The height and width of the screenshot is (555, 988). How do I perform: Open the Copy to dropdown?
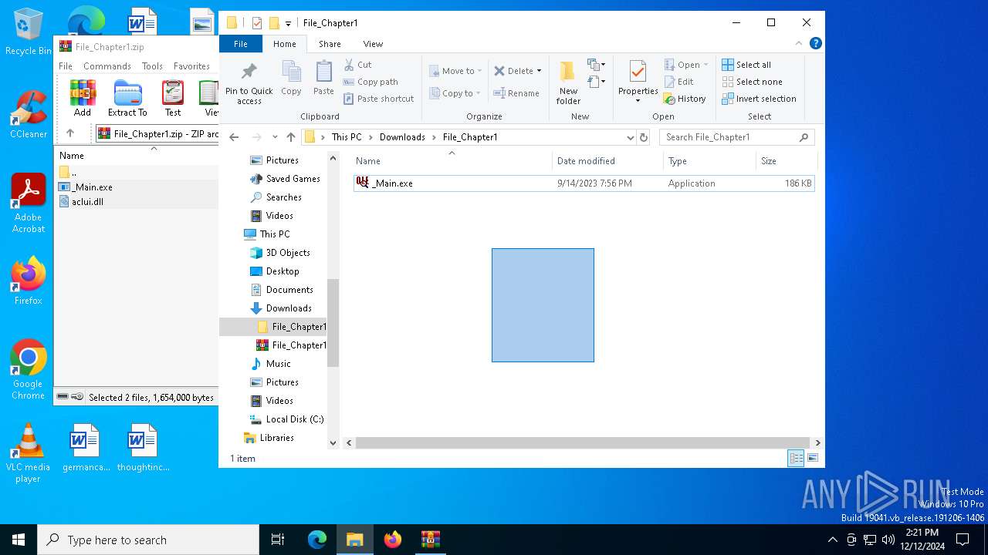(455, 93)
